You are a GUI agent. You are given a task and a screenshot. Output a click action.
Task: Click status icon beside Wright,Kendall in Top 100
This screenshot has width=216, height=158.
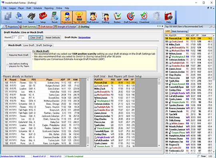point(170,93)
